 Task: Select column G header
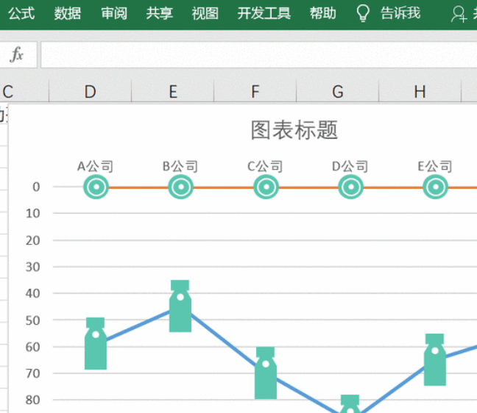click(338, 92)
